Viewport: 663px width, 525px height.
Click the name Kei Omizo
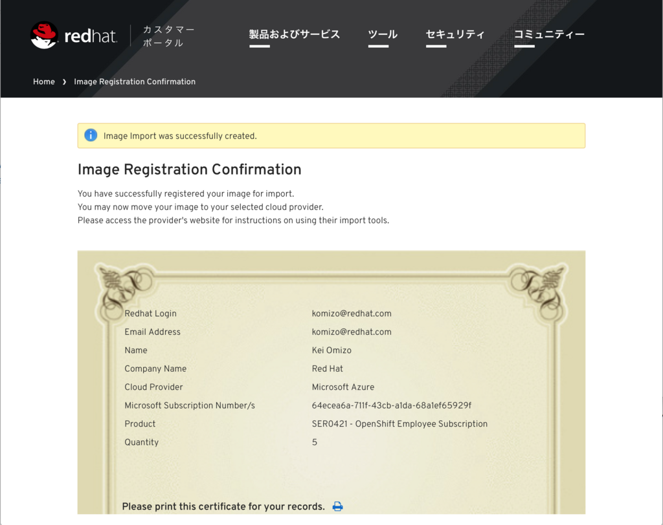331,350
